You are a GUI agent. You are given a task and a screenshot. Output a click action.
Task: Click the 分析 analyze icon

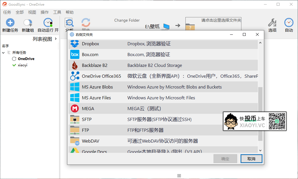click(69, 22)
